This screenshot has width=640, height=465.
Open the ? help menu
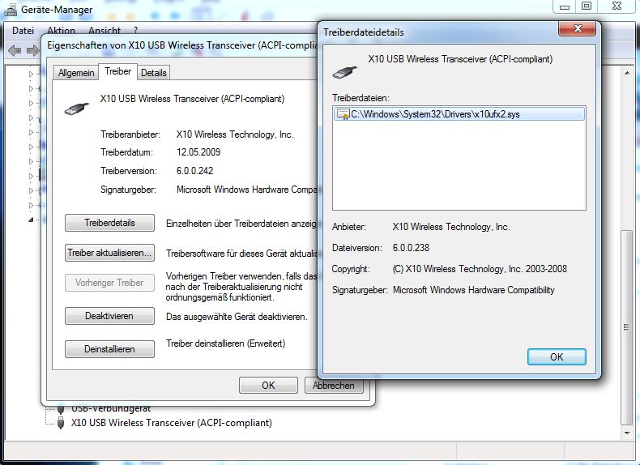click(135, 31)
